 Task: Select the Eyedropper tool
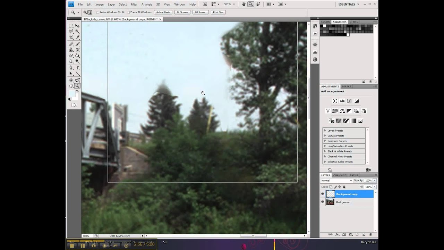pyautogui.click(x=77, y=37)
